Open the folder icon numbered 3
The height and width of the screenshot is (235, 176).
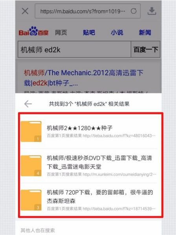(31, 200)
